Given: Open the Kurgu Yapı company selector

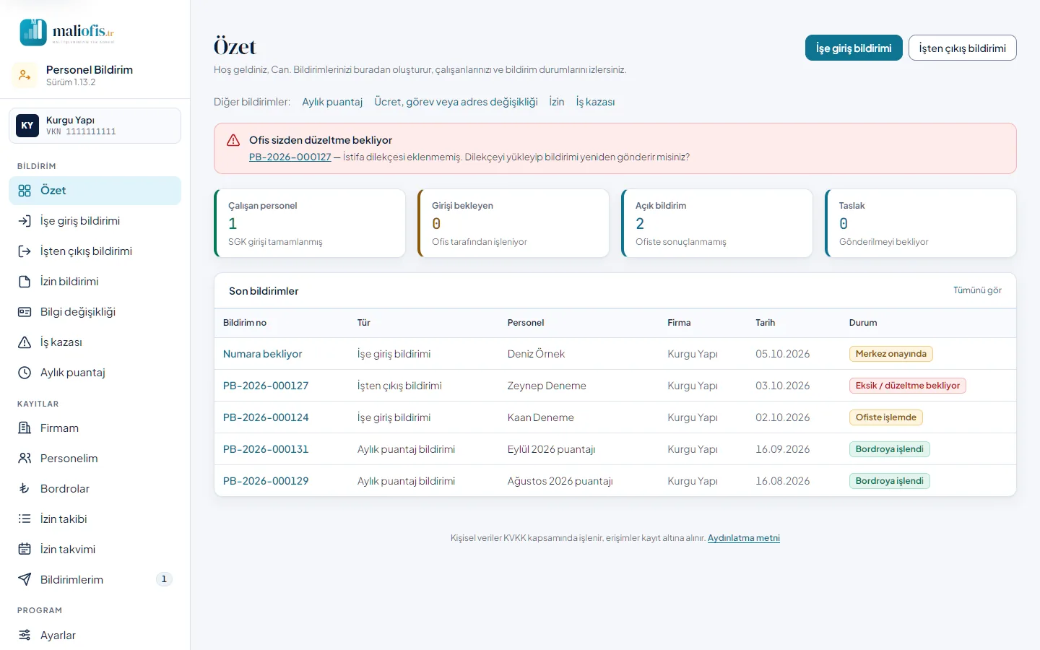Looking at the screenshot, I should pos(95,126).
